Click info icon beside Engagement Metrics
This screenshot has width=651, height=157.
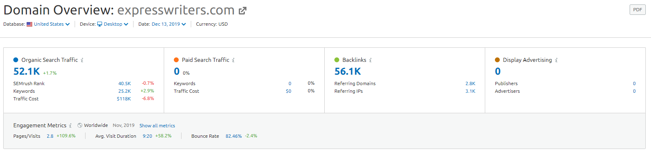(x=70, y=126)
